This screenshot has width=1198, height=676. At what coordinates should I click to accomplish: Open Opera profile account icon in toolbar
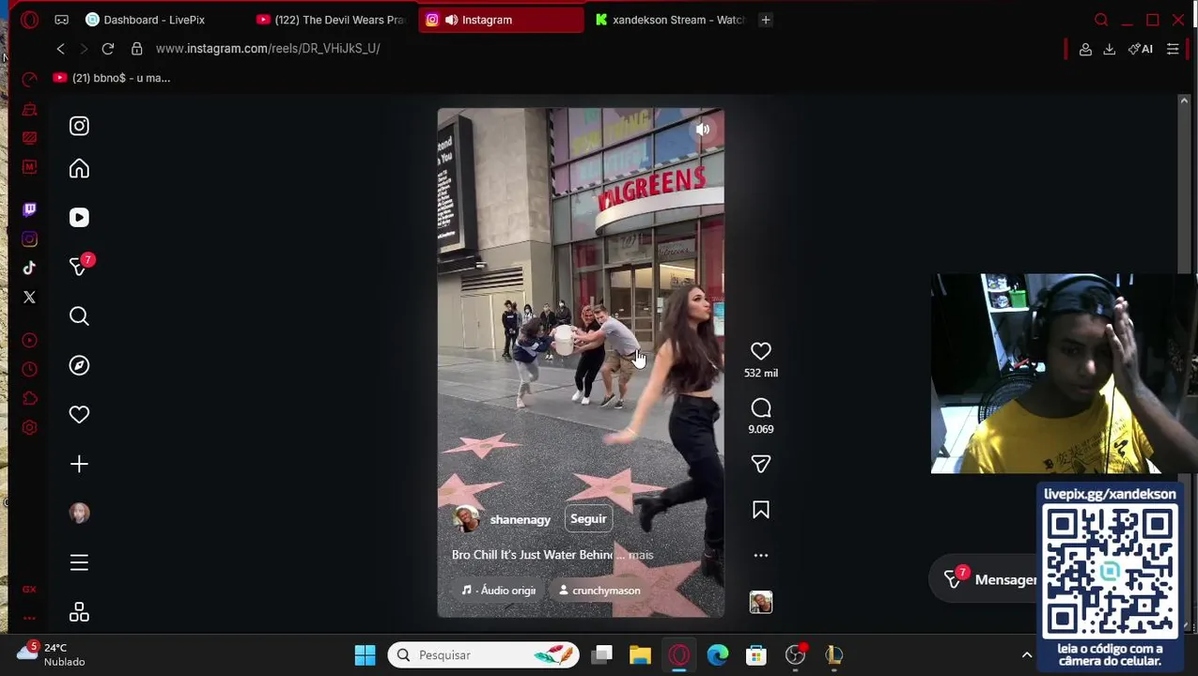tap(1085, 49)
